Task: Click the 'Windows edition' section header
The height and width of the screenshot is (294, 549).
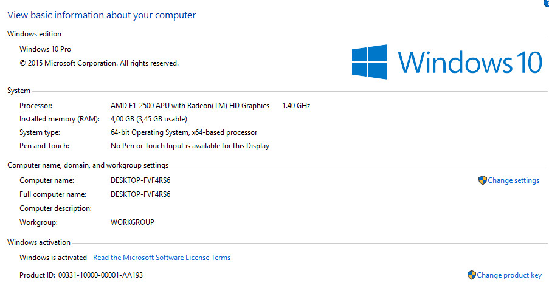Action: (34, 34)
